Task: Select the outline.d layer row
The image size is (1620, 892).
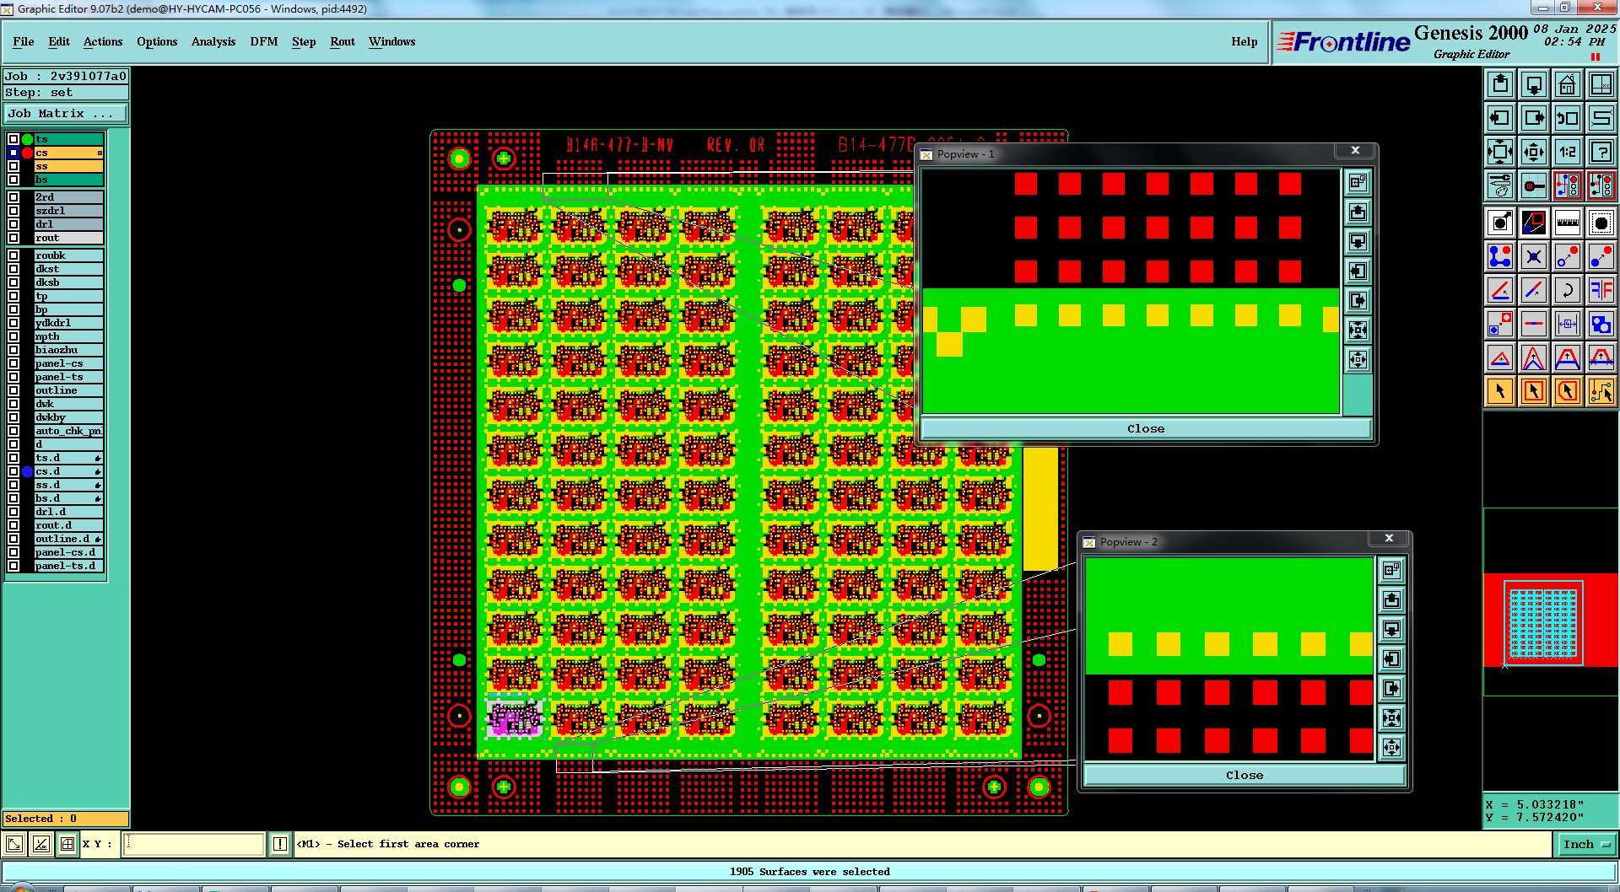Action: click(x=68, y=539)
